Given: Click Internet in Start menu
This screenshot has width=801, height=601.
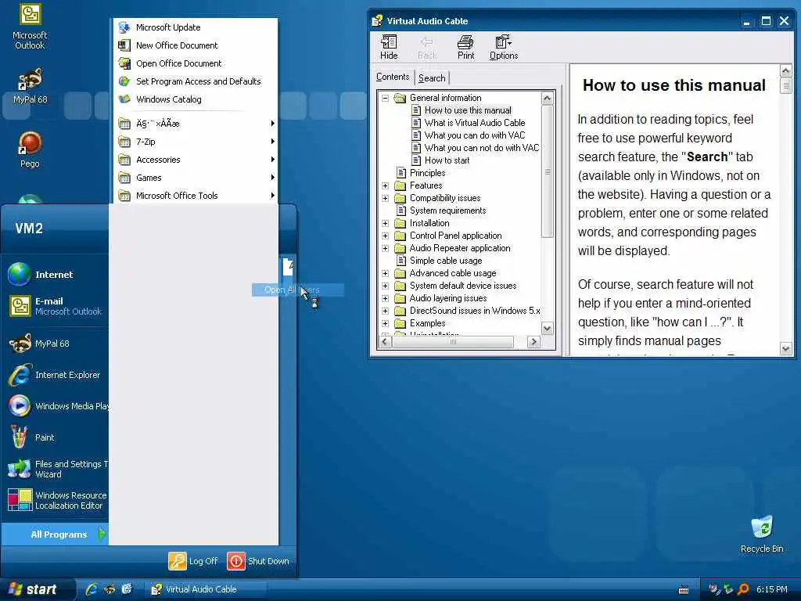Looking at the screenshot, I should pyautogui.click(x=56, y=275).
